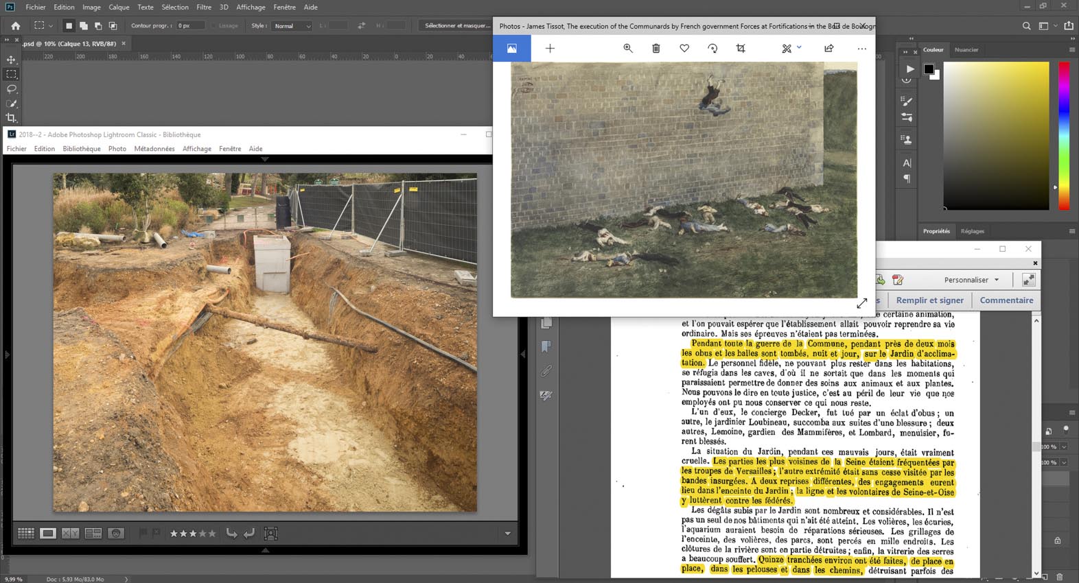Open Photoshop Sélection menu
Screen dimensions: 1079x583
click(175, 7)
